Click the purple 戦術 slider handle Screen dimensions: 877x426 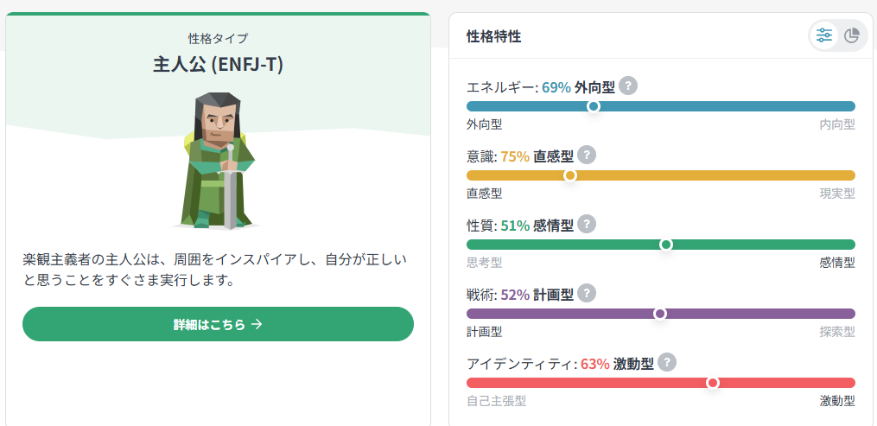tap(660, 314)
